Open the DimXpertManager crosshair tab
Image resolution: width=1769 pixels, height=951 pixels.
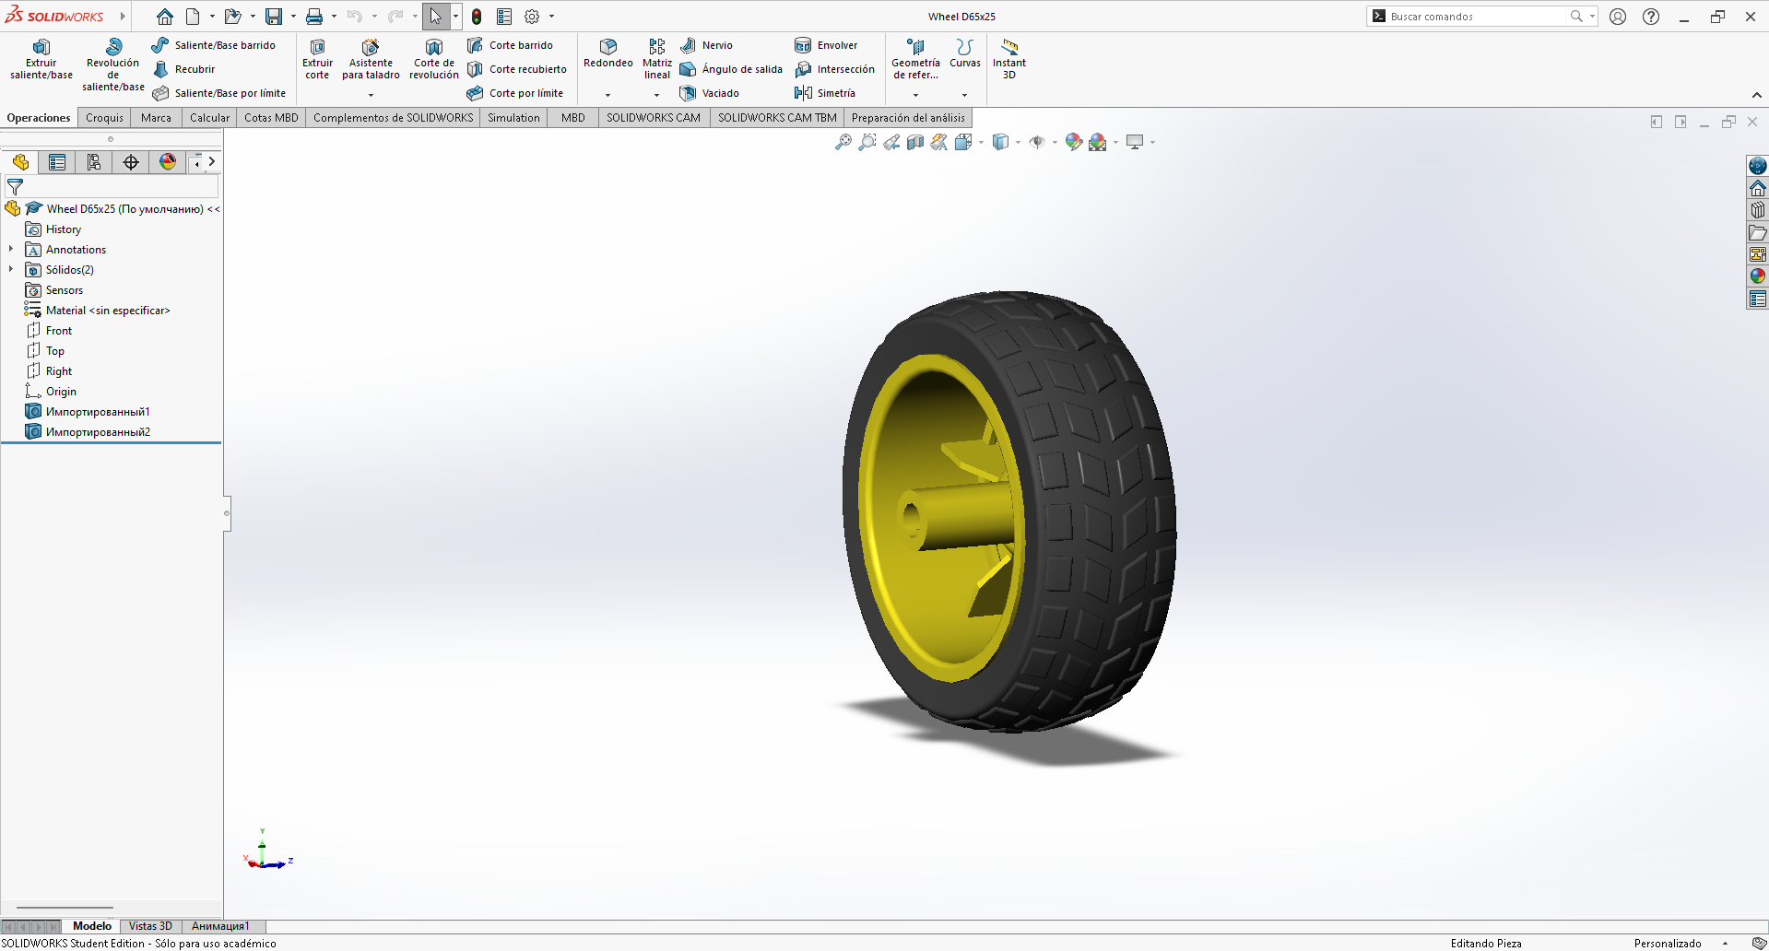(x=131, y=162)
